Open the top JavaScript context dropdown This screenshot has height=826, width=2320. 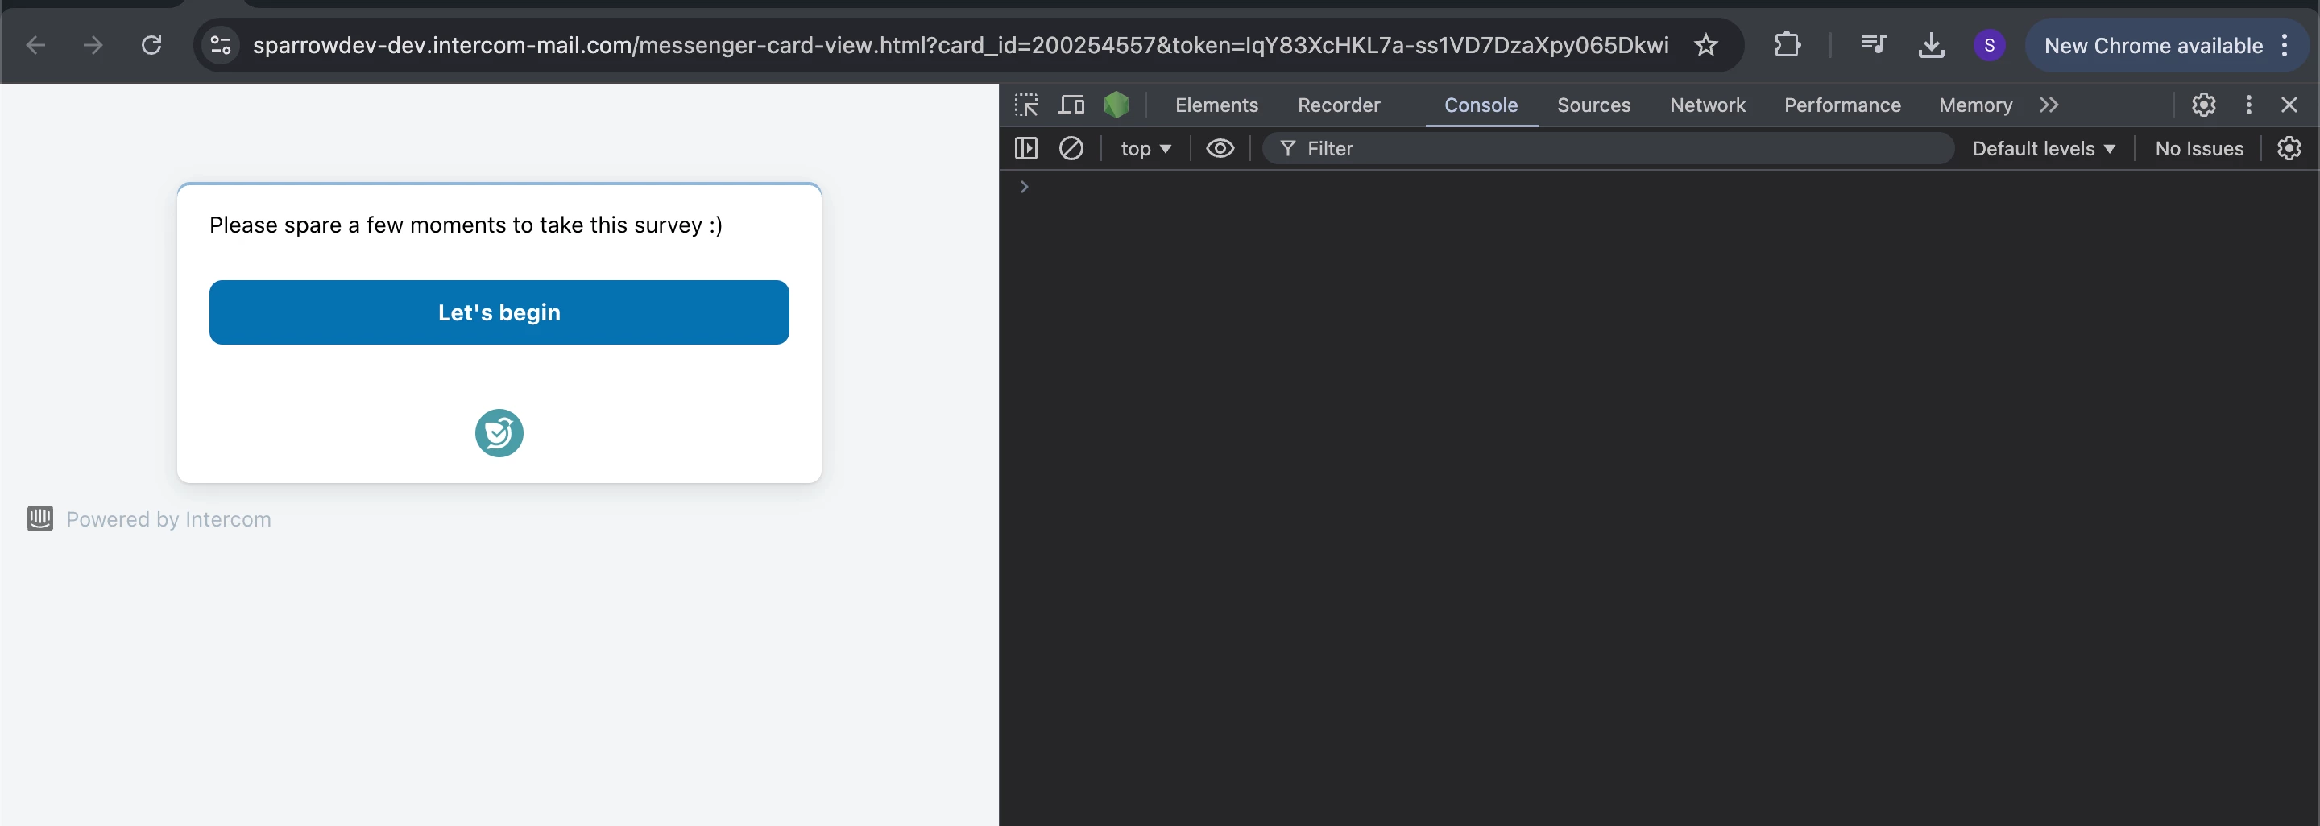[1145, 148]
